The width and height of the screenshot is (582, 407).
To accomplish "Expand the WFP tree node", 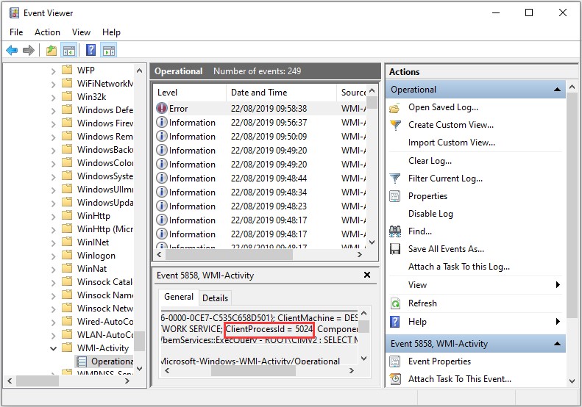I will 54,71.
